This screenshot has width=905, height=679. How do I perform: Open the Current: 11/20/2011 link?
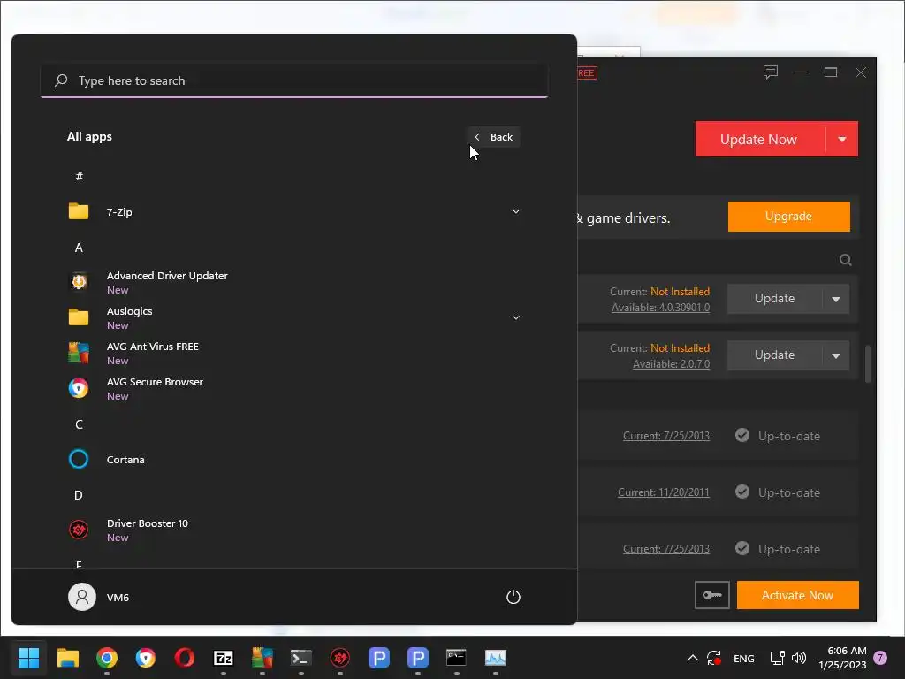pyautogui.click(x=663, y=492)
